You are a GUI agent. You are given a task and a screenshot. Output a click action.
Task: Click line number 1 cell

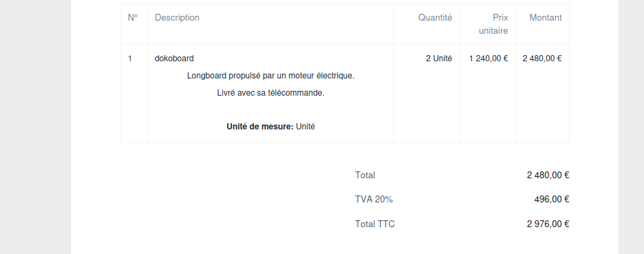[x=130, y=59]
